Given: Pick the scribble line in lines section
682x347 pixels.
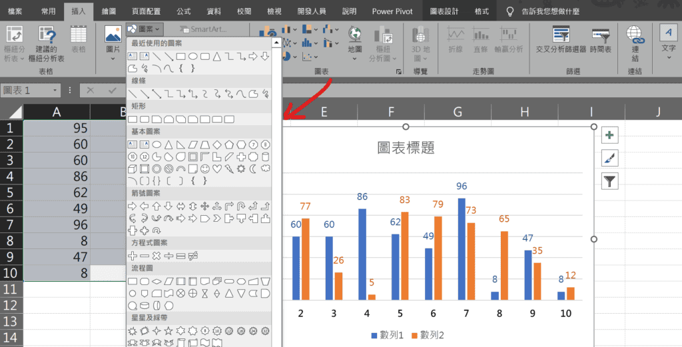Looking at the screenshot, I should tap(265, 94).
